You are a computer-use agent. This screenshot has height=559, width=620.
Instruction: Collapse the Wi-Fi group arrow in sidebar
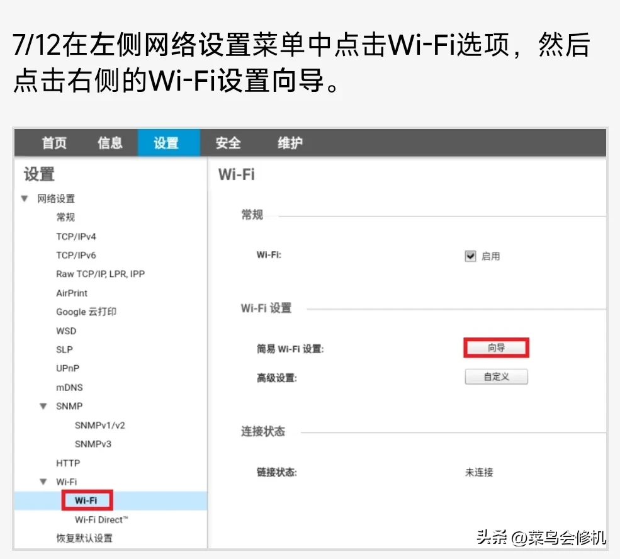[x=43, y=482]
